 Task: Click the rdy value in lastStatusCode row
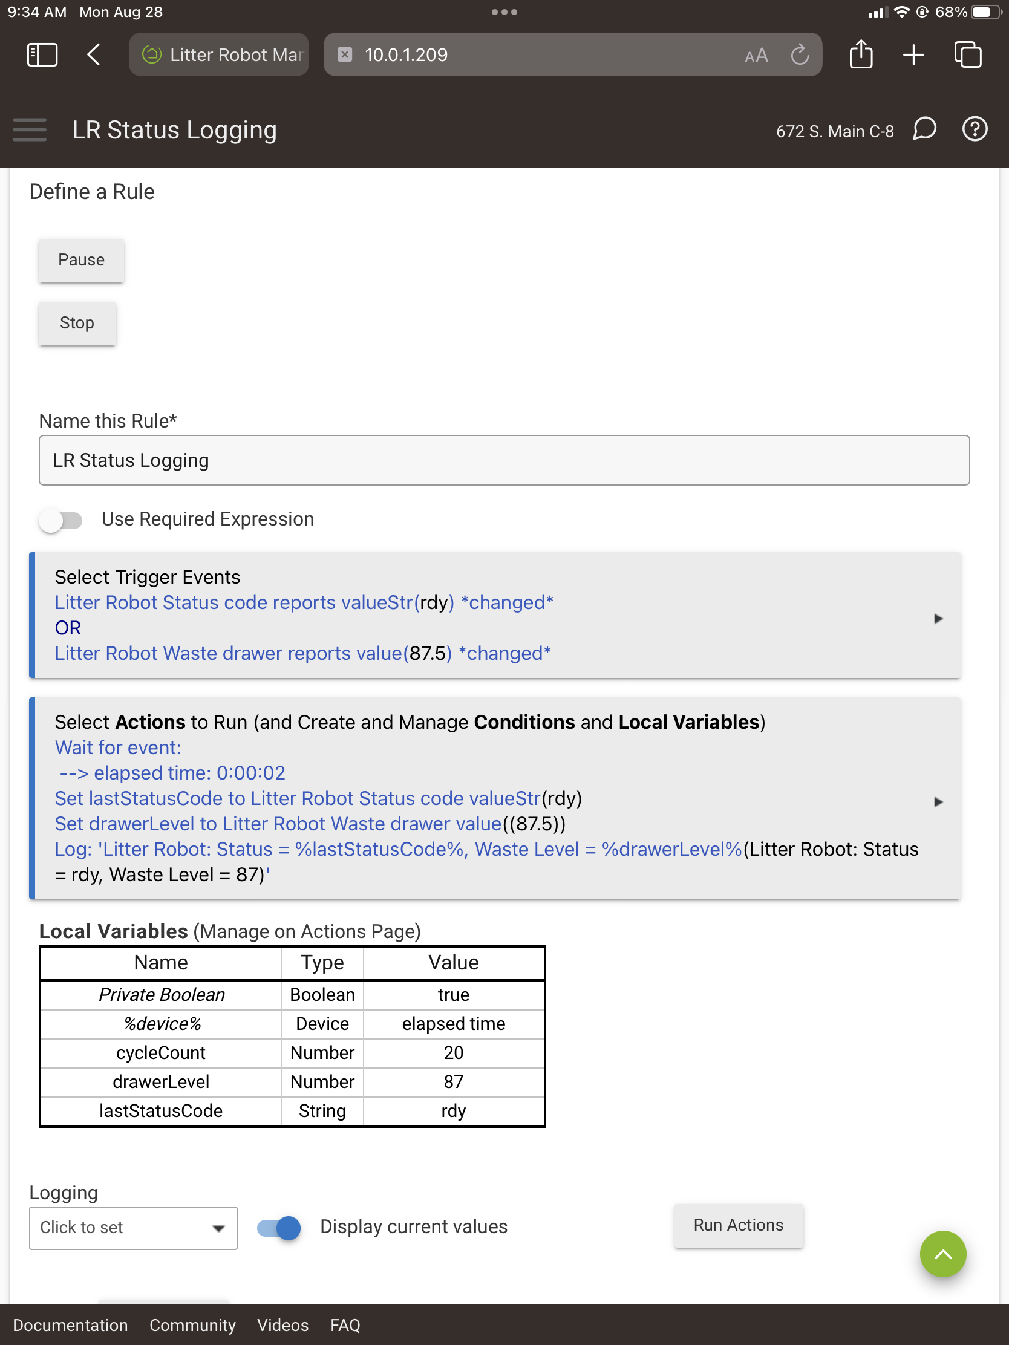pyautogui.click(x=454, y=1111)
